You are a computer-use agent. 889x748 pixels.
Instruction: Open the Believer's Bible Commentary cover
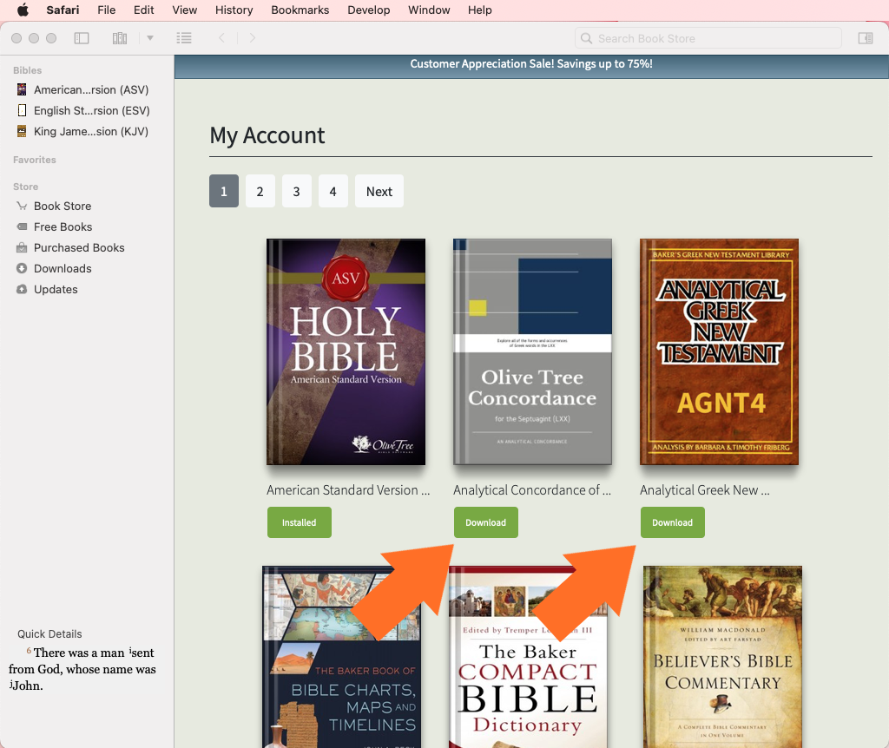pos(723,657)
